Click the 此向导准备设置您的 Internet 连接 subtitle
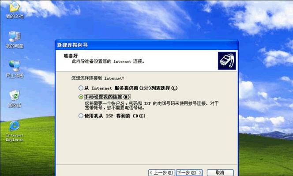This screenshot has width=293, height=176. pos(108,61)
